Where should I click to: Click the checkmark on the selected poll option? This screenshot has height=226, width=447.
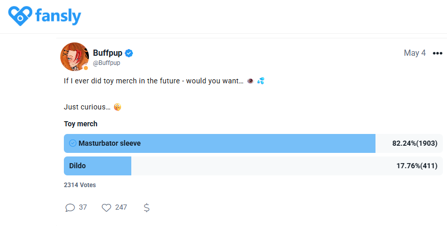point(73,143)
